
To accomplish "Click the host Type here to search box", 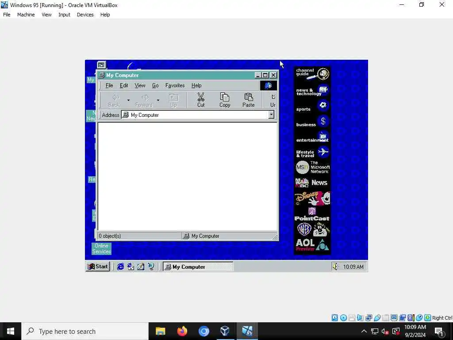I will pyautogui.click(x=85, y=331).
